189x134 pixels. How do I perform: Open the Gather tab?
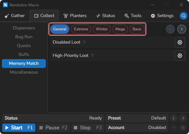click(15, 16)
